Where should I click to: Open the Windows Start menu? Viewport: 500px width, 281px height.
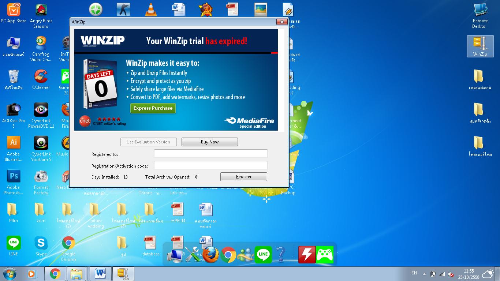pyautogui.click(x=10, y=274)
